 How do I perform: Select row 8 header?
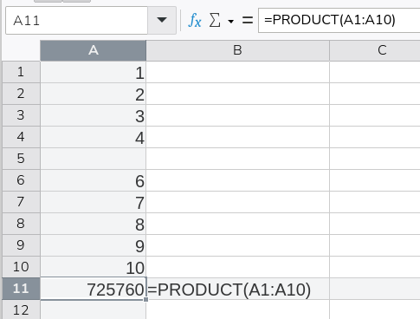[21, 224]
